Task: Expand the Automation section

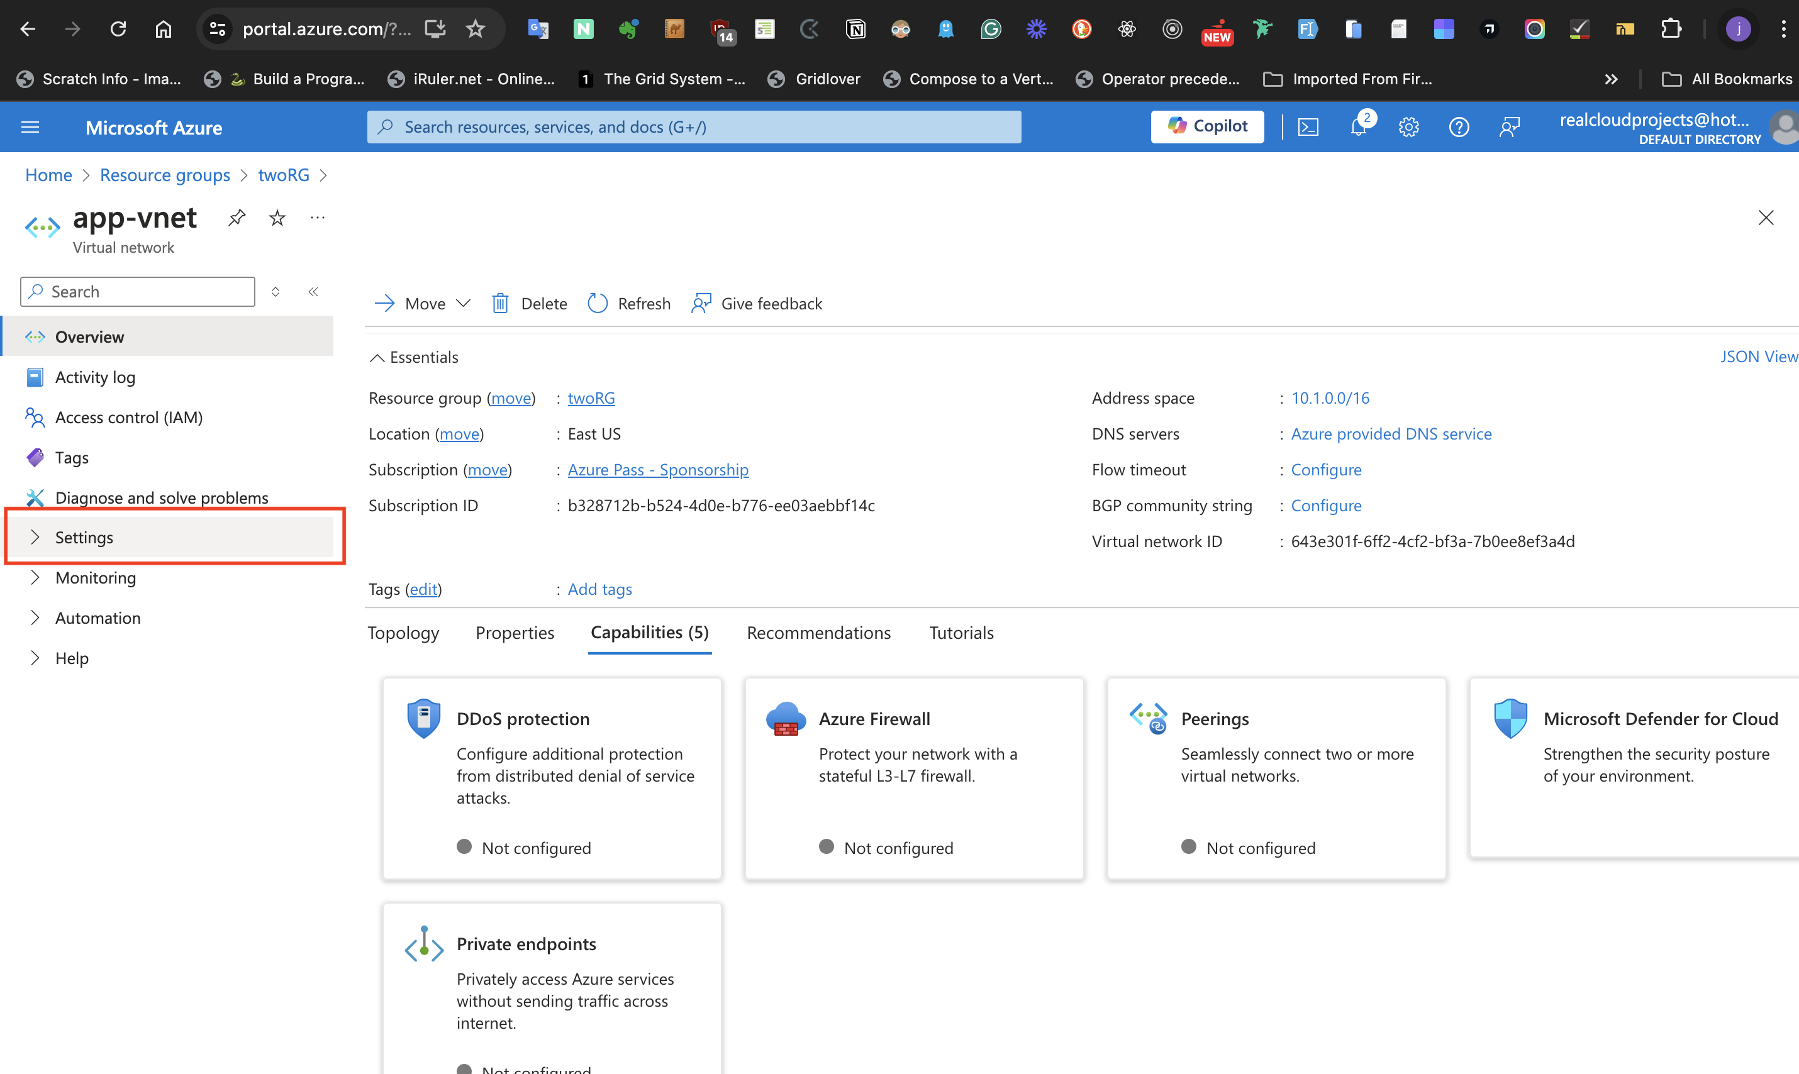Action: pyautogui.click(x=97, y=618)
